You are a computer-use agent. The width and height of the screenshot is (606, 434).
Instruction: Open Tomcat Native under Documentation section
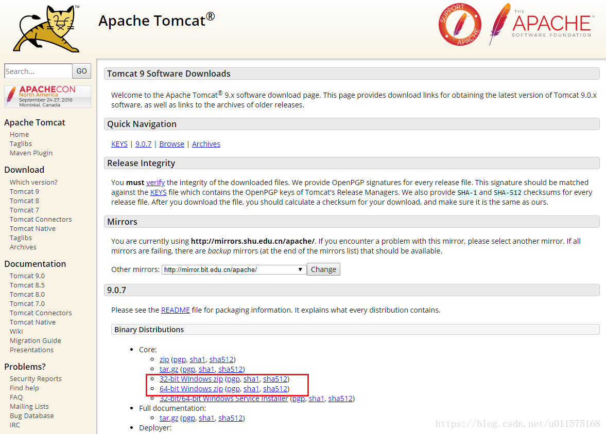tap(32, 322)
